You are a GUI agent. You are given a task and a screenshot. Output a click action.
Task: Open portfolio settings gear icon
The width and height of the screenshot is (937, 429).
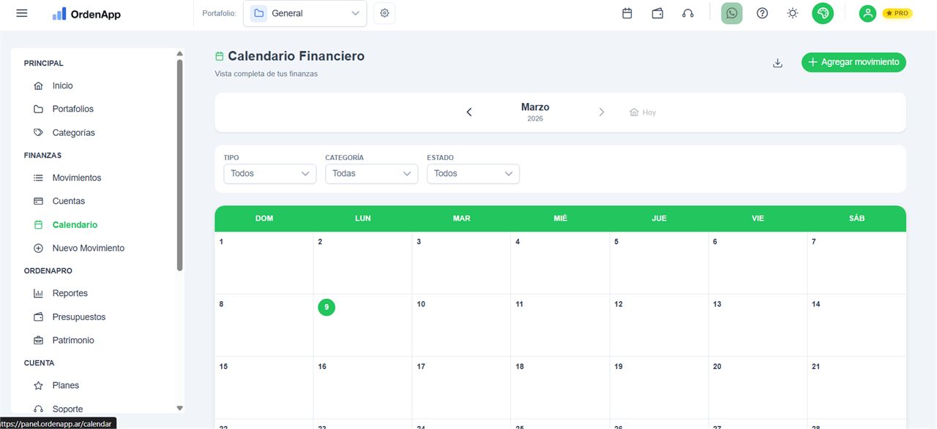click(x=384, y=13)
